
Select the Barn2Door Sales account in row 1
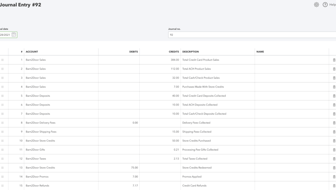pyautogui.click(x=61, y=60)
